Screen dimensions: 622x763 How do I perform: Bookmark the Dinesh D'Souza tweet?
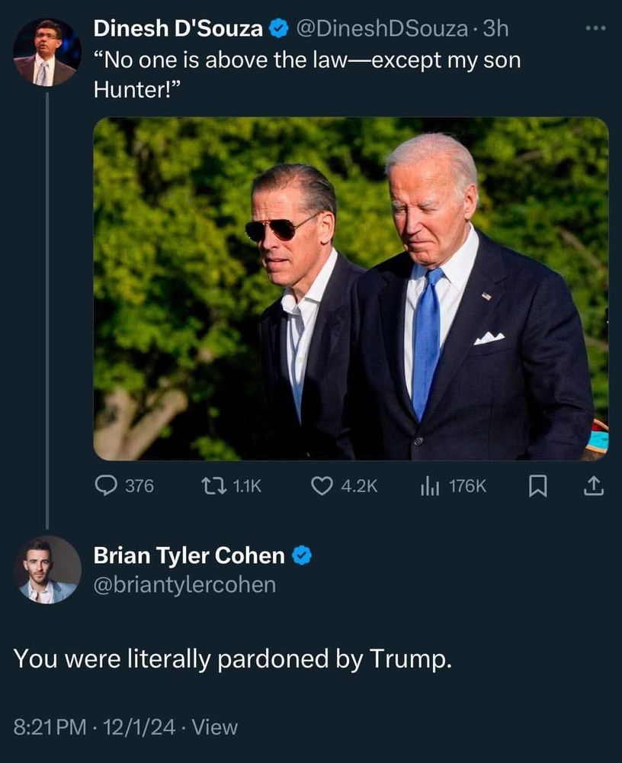tap(537, 485)
